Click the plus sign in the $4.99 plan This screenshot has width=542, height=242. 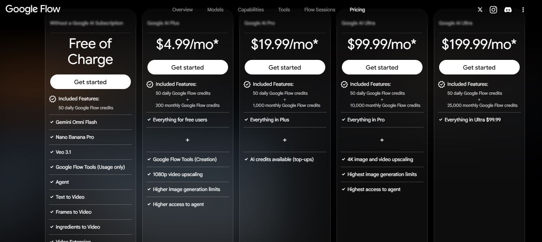(188, 140)
